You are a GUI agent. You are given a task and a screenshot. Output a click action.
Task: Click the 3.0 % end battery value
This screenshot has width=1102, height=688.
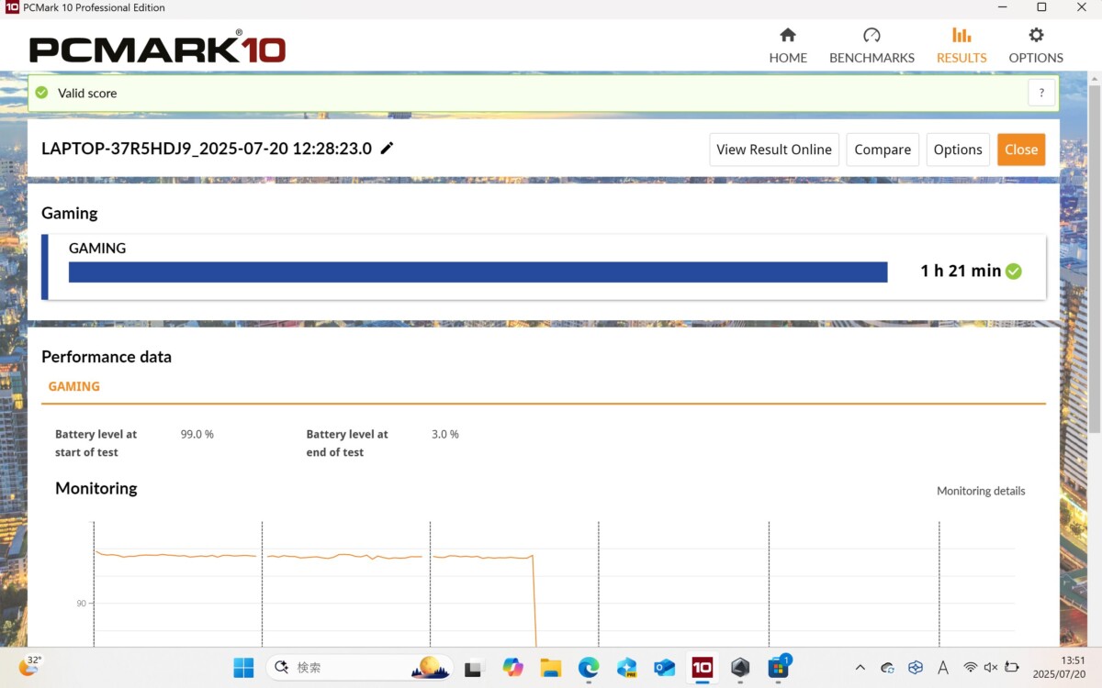[x=445, y=434]
